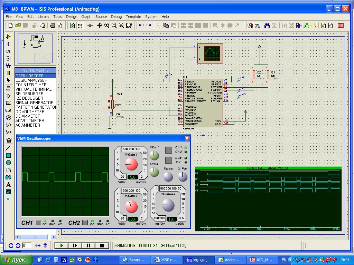
Task: Stop the simulation with Stop button
Action: click(x=102, y=246)
